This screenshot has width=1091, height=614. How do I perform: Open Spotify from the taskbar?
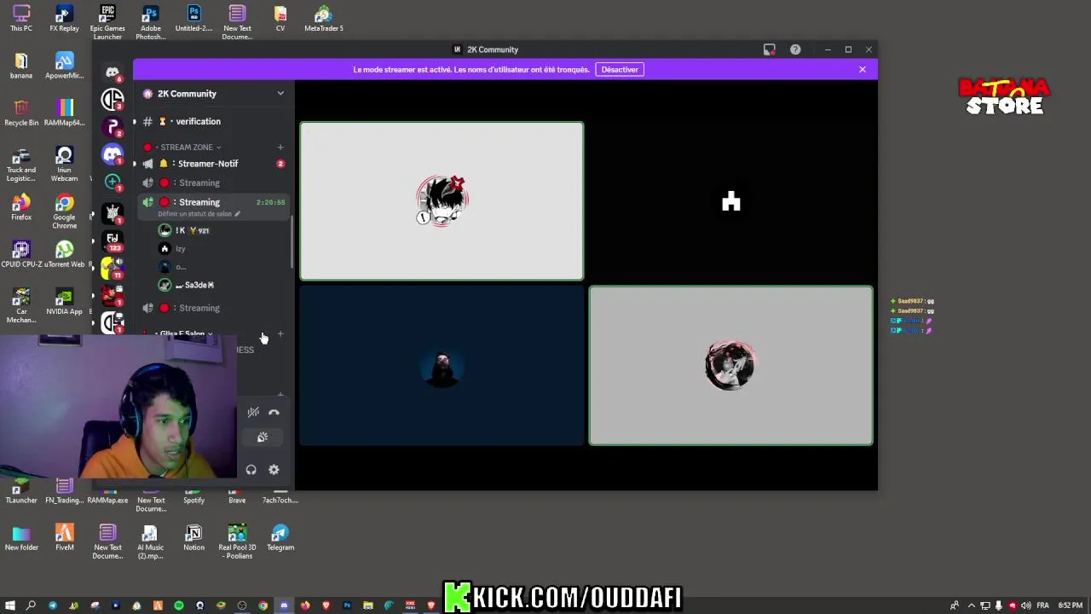pyautogui.click(x=179, y=605)
